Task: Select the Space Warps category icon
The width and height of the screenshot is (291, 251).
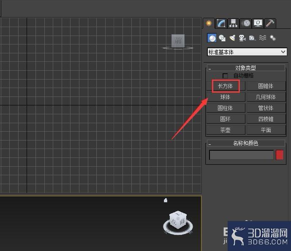Action: coord(263,38)
